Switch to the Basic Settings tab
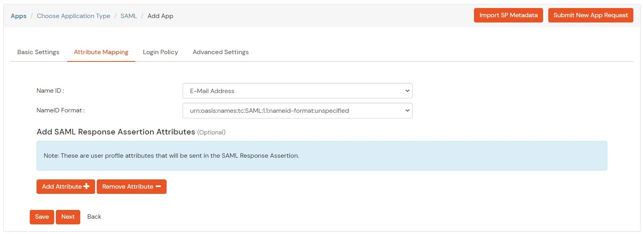 point(38,52)
